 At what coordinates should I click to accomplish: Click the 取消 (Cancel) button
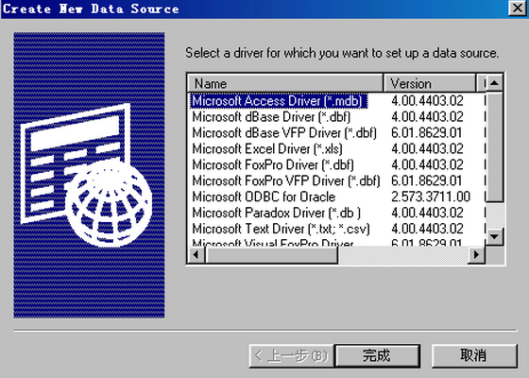click(x=474, y=355)
